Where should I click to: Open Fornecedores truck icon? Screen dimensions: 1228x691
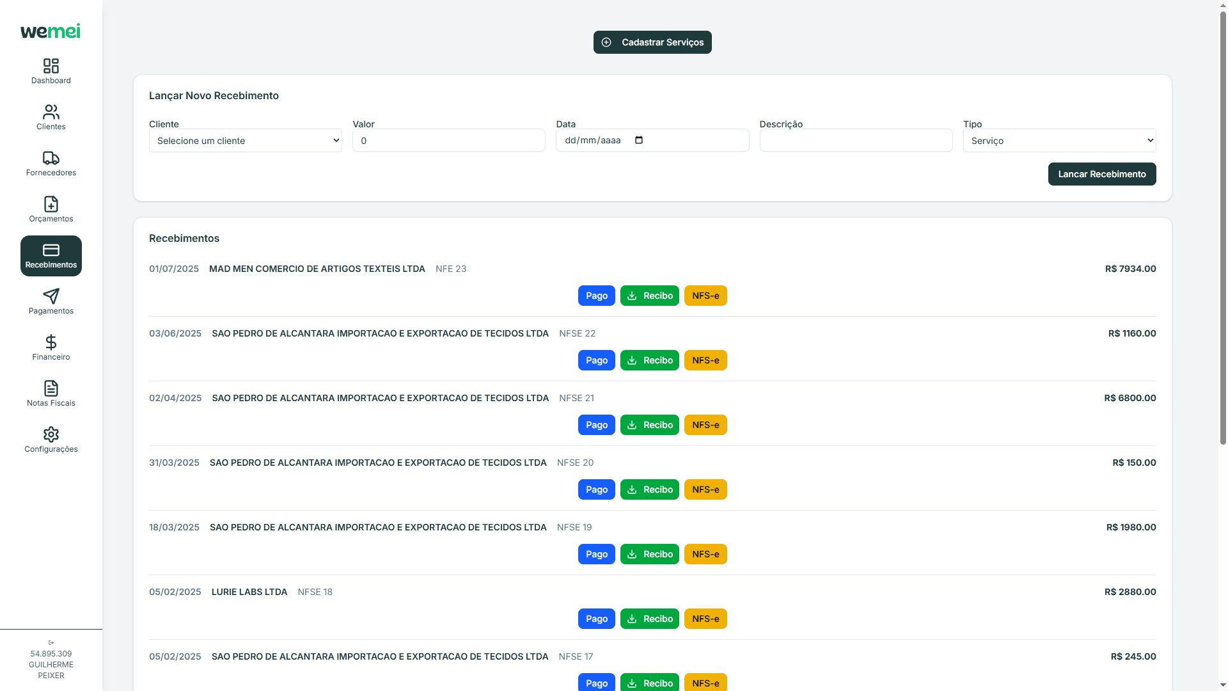coord(51,158)
